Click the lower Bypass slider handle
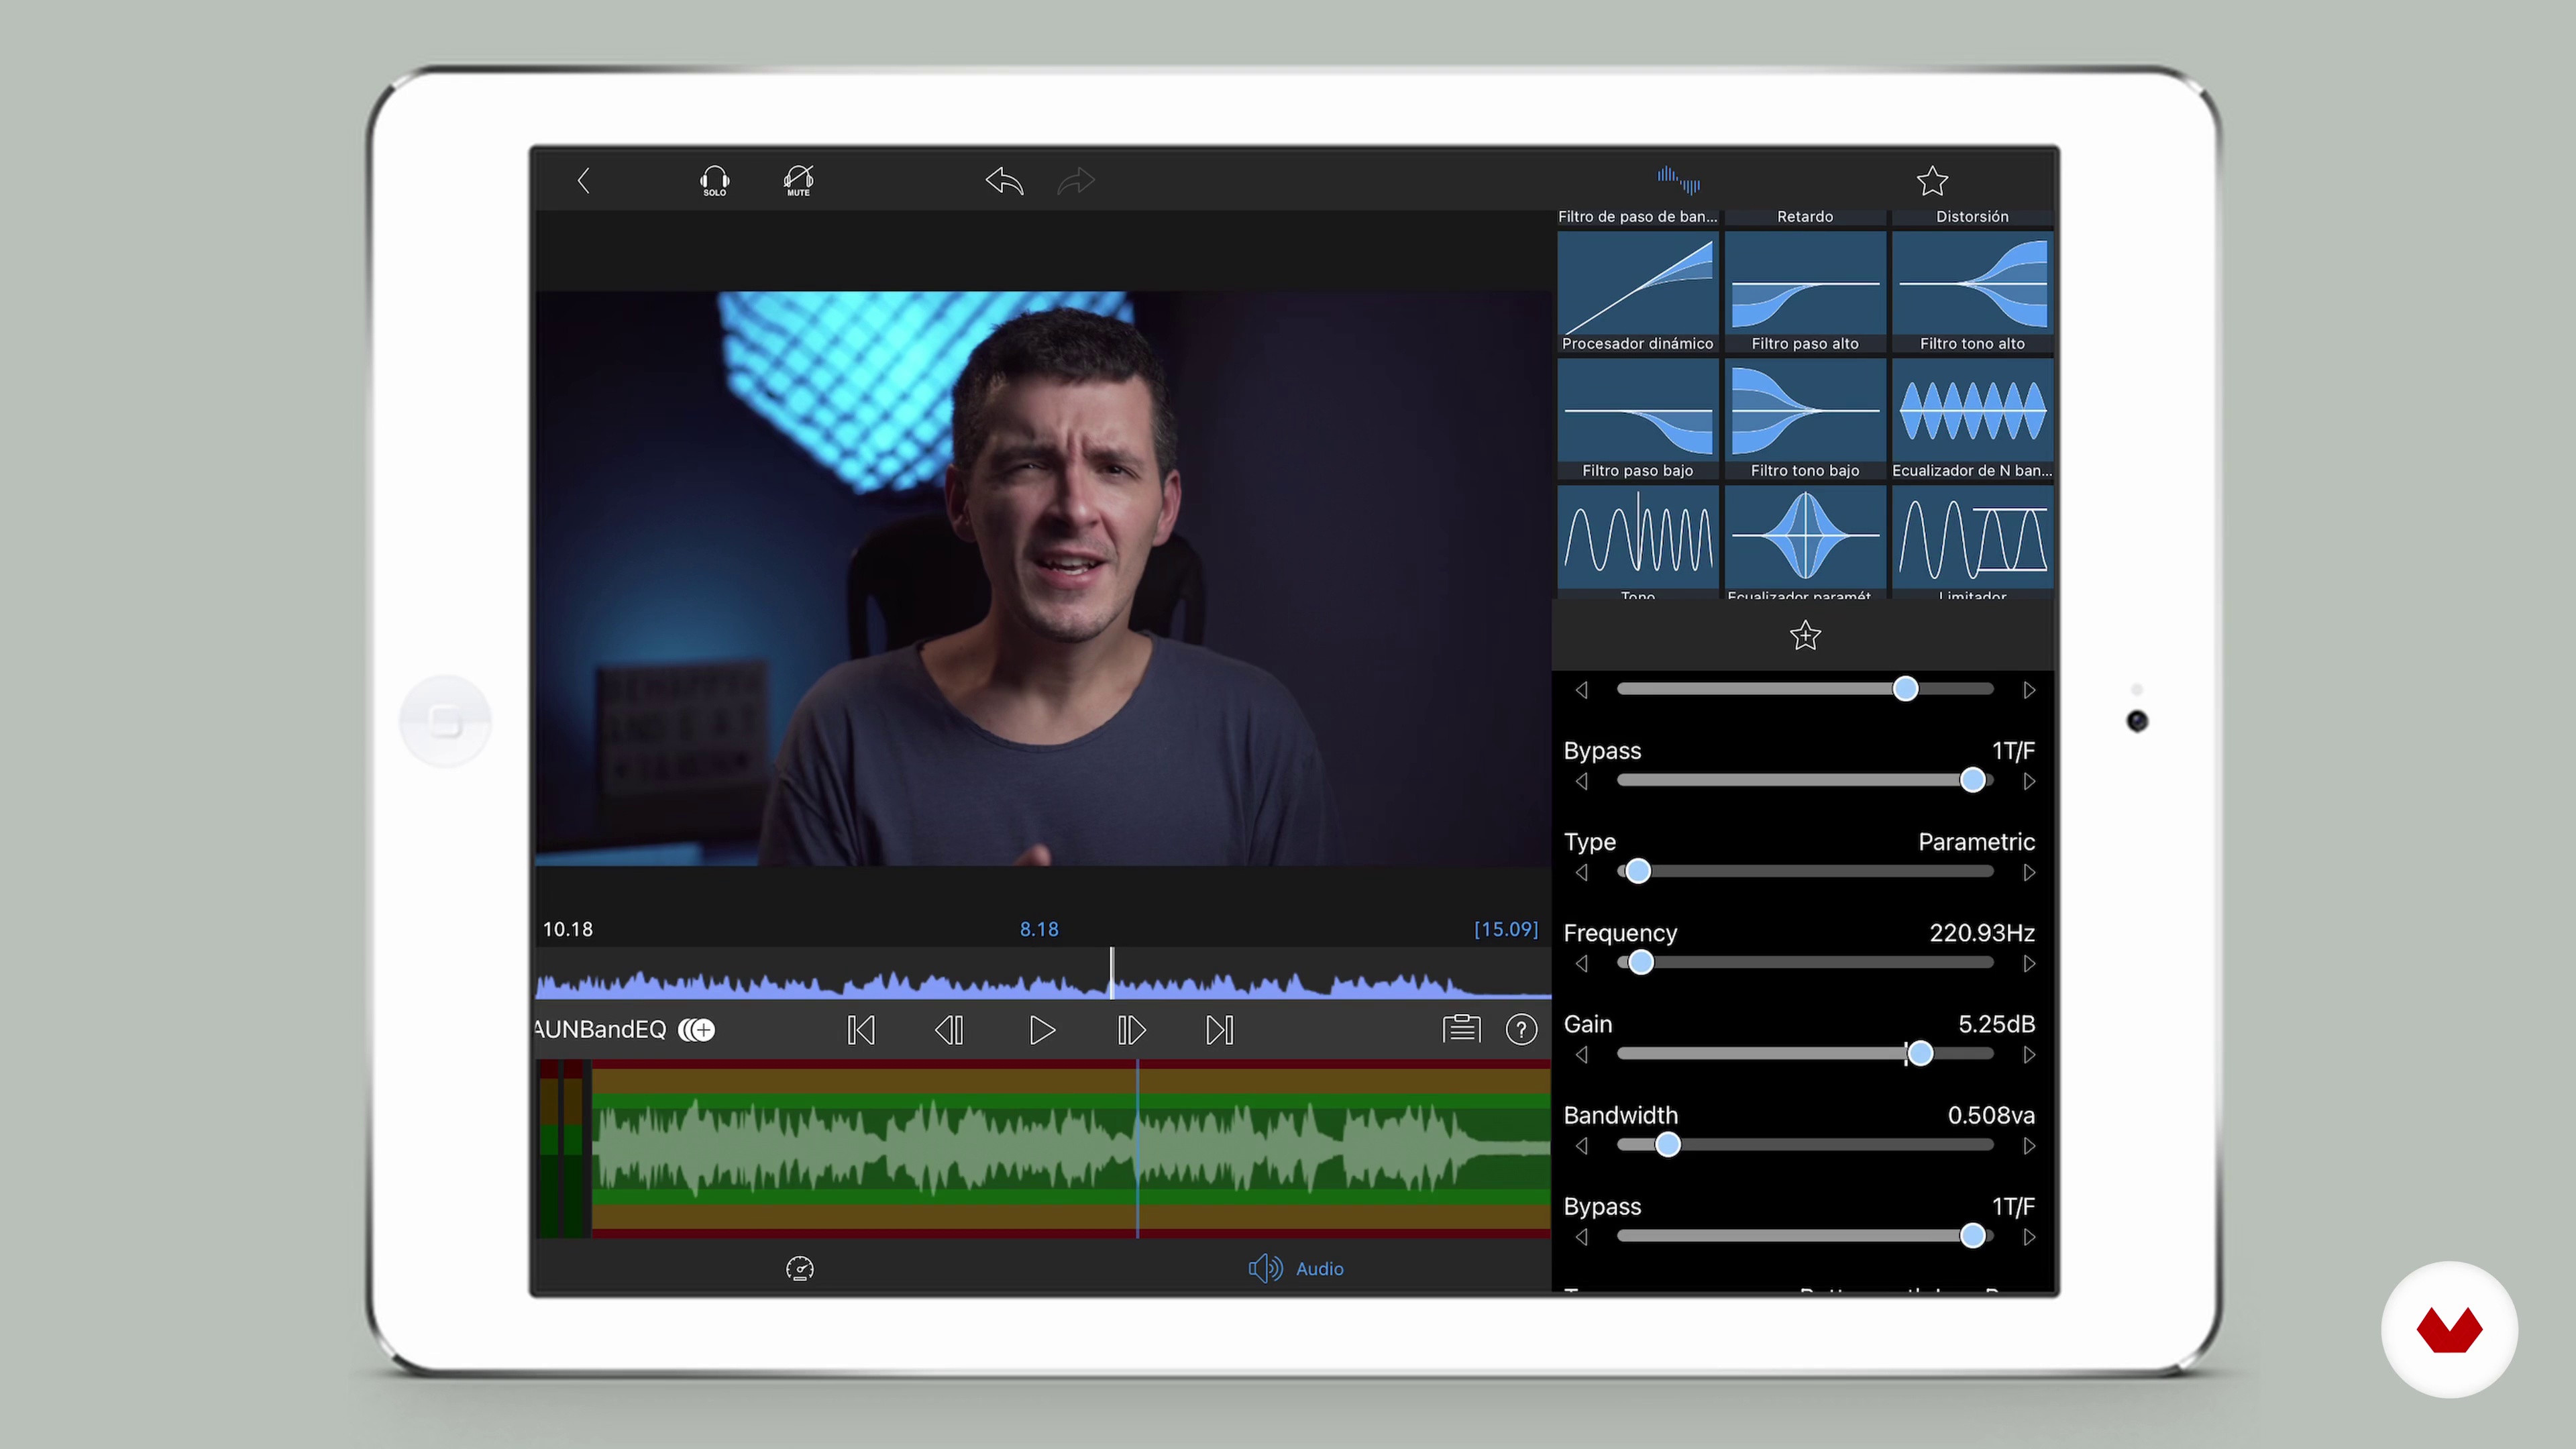The width and height of the screenshot is (2576, 1449). pos(1972,1236)
